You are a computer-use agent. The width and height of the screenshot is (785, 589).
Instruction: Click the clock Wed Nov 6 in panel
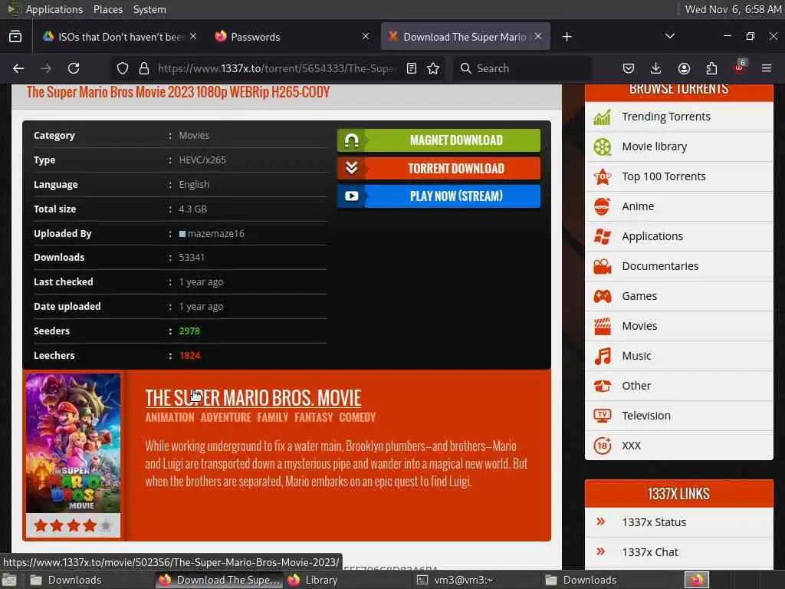(x=733, y=9)
